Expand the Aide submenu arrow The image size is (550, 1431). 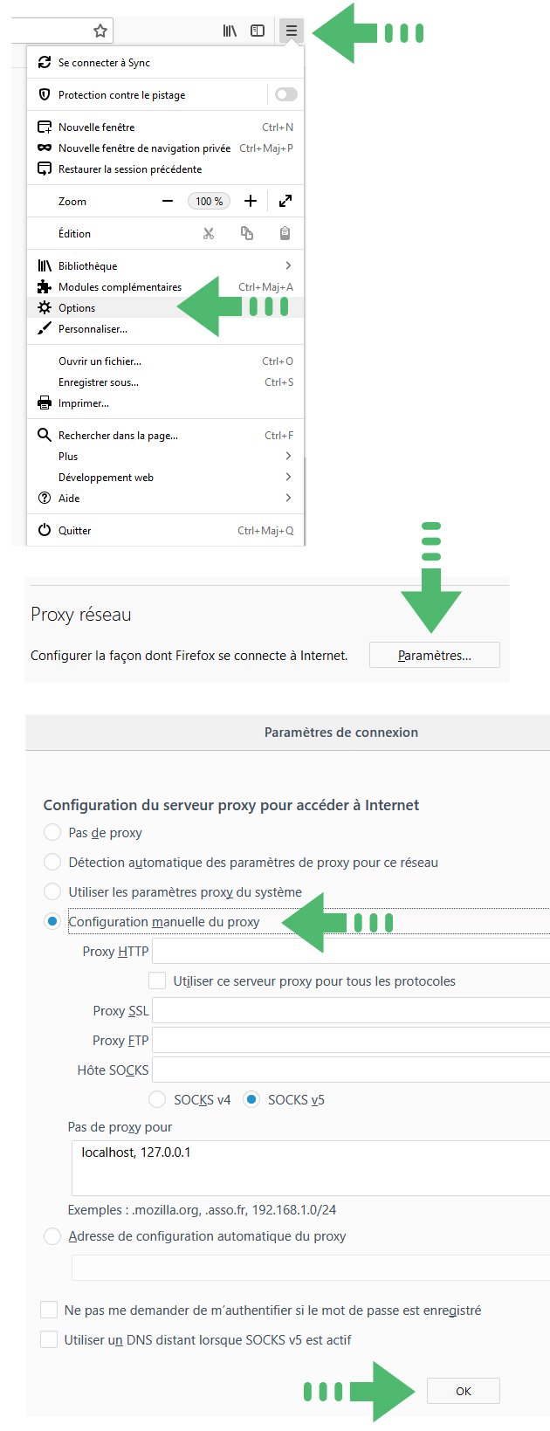pos(288,498)
